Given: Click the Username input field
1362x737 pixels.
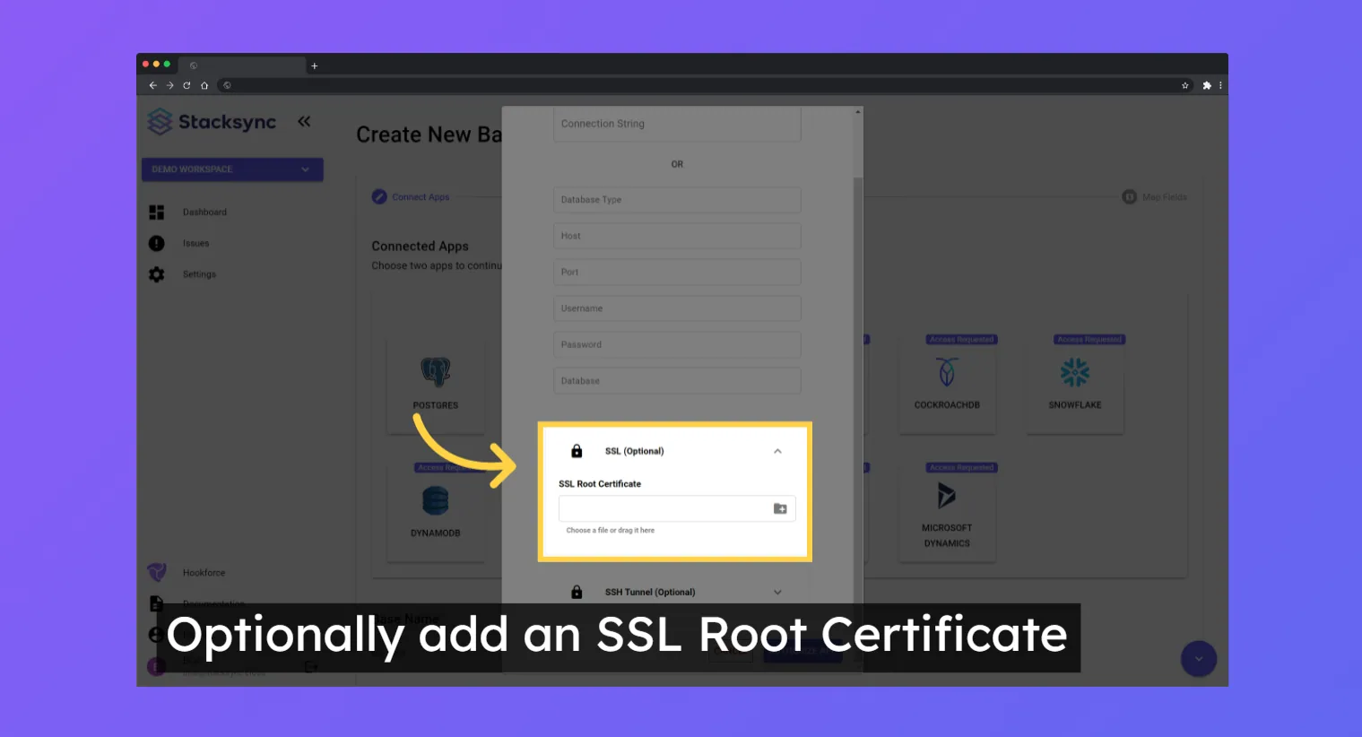Looking at the screenshot, I should (x=677, y=308).
